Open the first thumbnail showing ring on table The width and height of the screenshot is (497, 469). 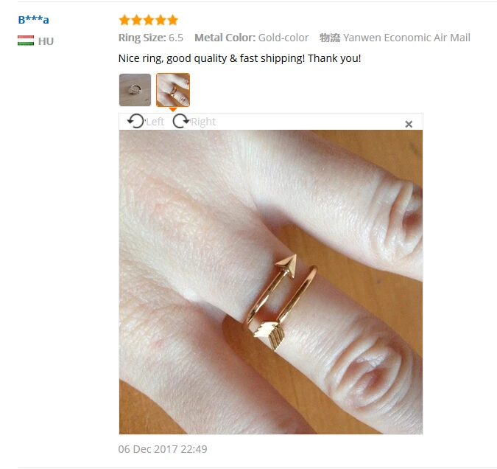(x=135, y=90)
